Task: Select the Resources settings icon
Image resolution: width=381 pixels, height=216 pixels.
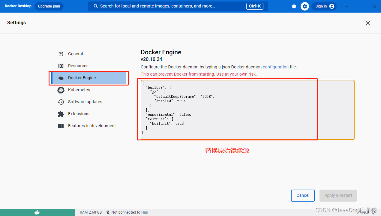Action: (61, 66)
